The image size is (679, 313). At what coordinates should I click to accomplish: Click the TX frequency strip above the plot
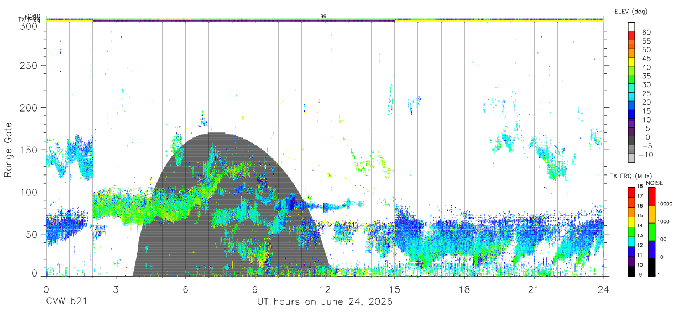[x=325, y=22]
